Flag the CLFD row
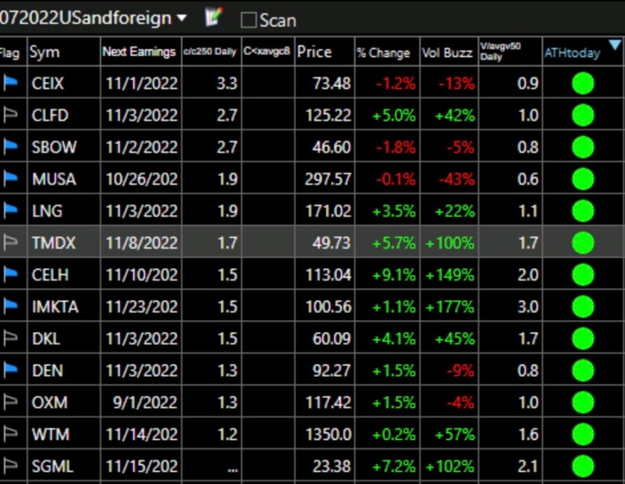The height and width of the screenshot is (484, 625). coord(10,114)
